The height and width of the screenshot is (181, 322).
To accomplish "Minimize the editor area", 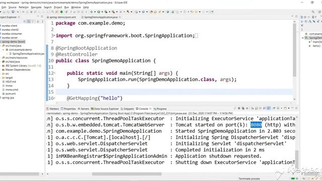I will click(x=292, y=17).
